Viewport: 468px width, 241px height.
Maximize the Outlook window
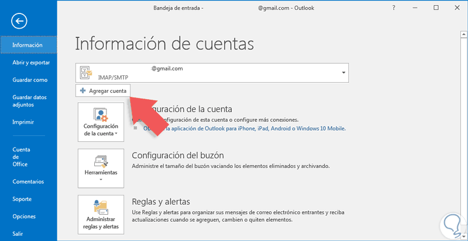pos(436,8)
